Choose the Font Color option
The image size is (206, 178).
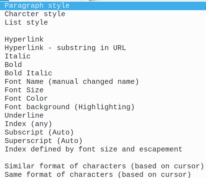(103, 99)
